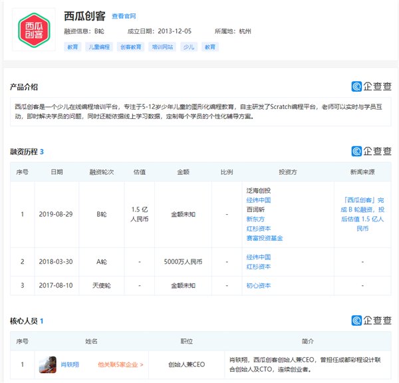Click the 融资轮次 column header

[102, 172]
